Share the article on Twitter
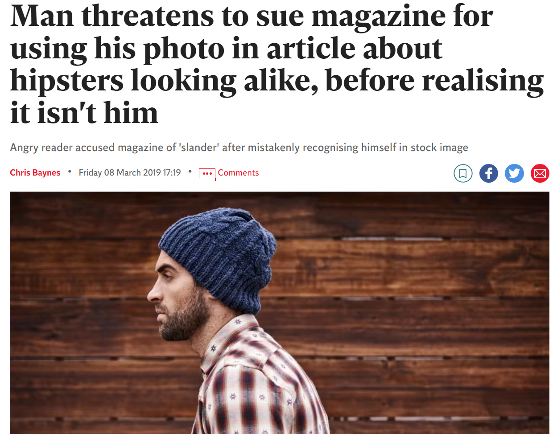The height and width of the screenshot is (434, 557). click(x=514, y=173)
